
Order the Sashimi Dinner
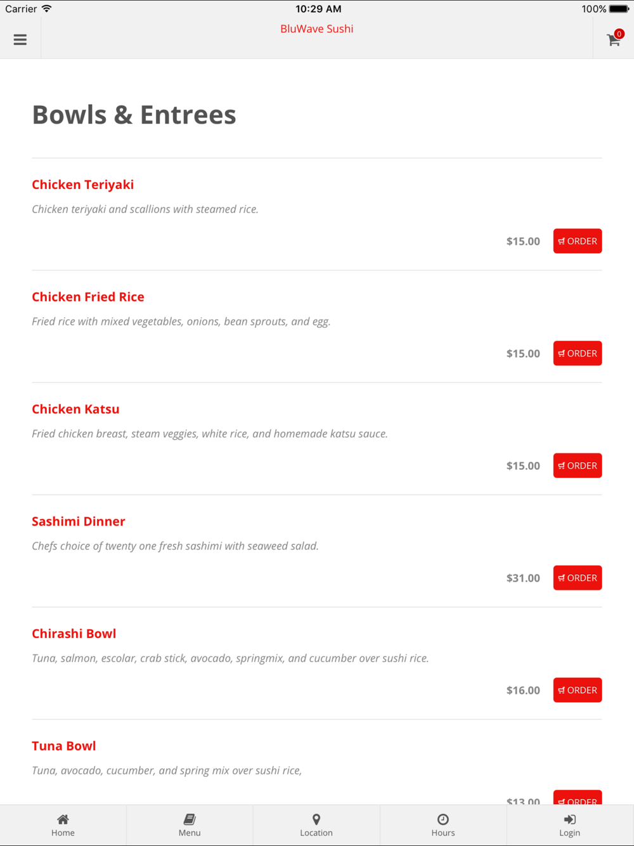click(x=578, y=578)
